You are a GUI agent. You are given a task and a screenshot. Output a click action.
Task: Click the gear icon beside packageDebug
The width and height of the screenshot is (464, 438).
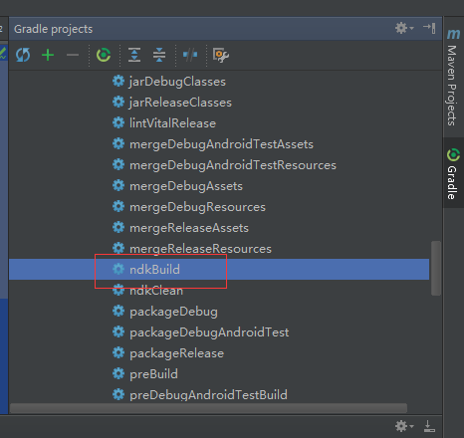tap(118, 311)
